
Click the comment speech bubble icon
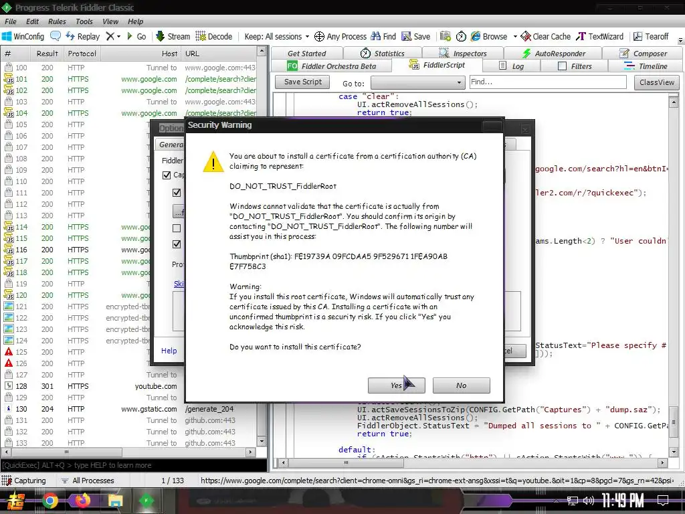[56, 36]
